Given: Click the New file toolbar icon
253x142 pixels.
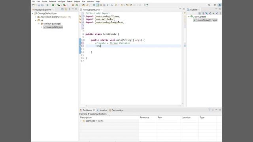Looking at the screenshot, I should coord(33,5).
